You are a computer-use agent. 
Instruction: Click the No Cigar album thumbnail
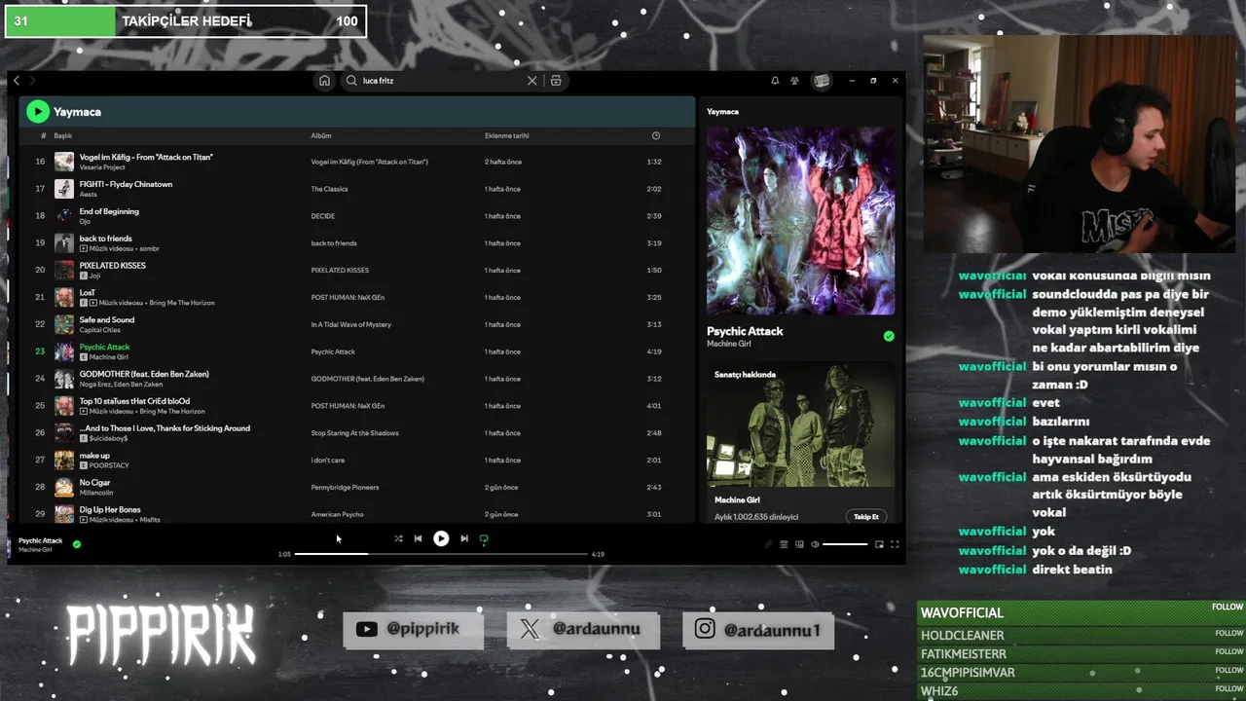click(x=64, y=488)
